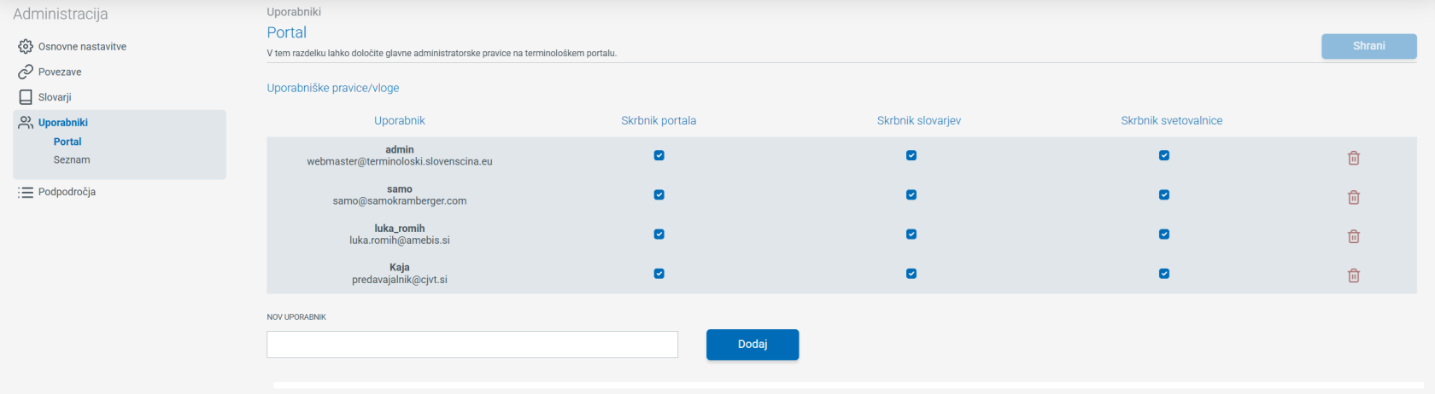Delete user luka_romih with trash icon
1435x394 pixels.
tap(1354, 236)
